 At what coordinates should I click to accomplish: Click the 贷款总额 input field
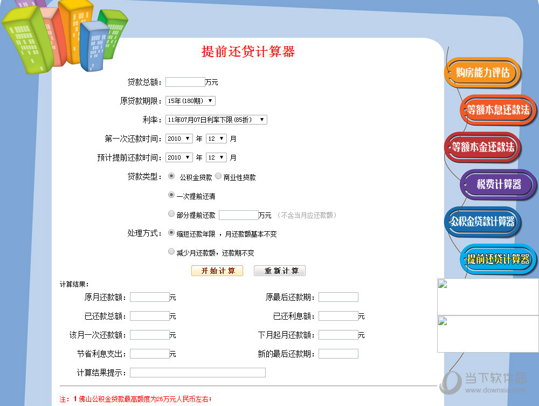[185, 81]
